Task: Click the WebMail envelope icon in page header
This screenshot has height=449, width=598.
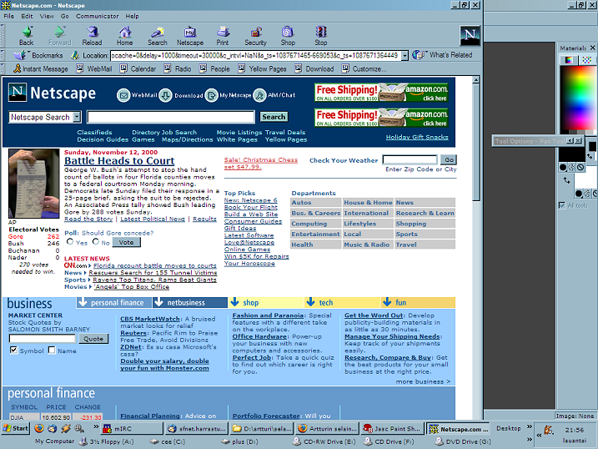Action: point(123,95)
